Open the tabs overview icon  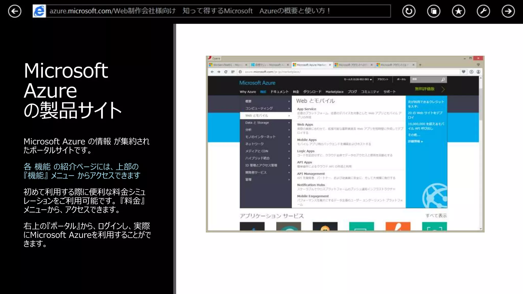click(434, 11)
